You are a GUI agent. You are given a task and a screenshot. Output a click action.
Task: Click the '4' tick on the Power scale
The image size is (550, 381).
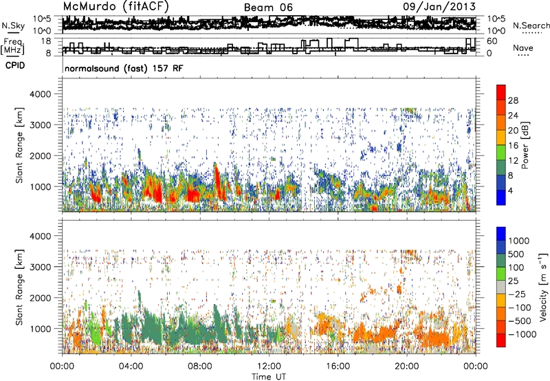510,190
